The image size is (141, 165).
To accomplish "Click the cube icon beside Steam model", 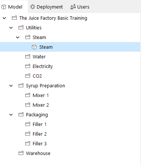I will tap(34, 47).
